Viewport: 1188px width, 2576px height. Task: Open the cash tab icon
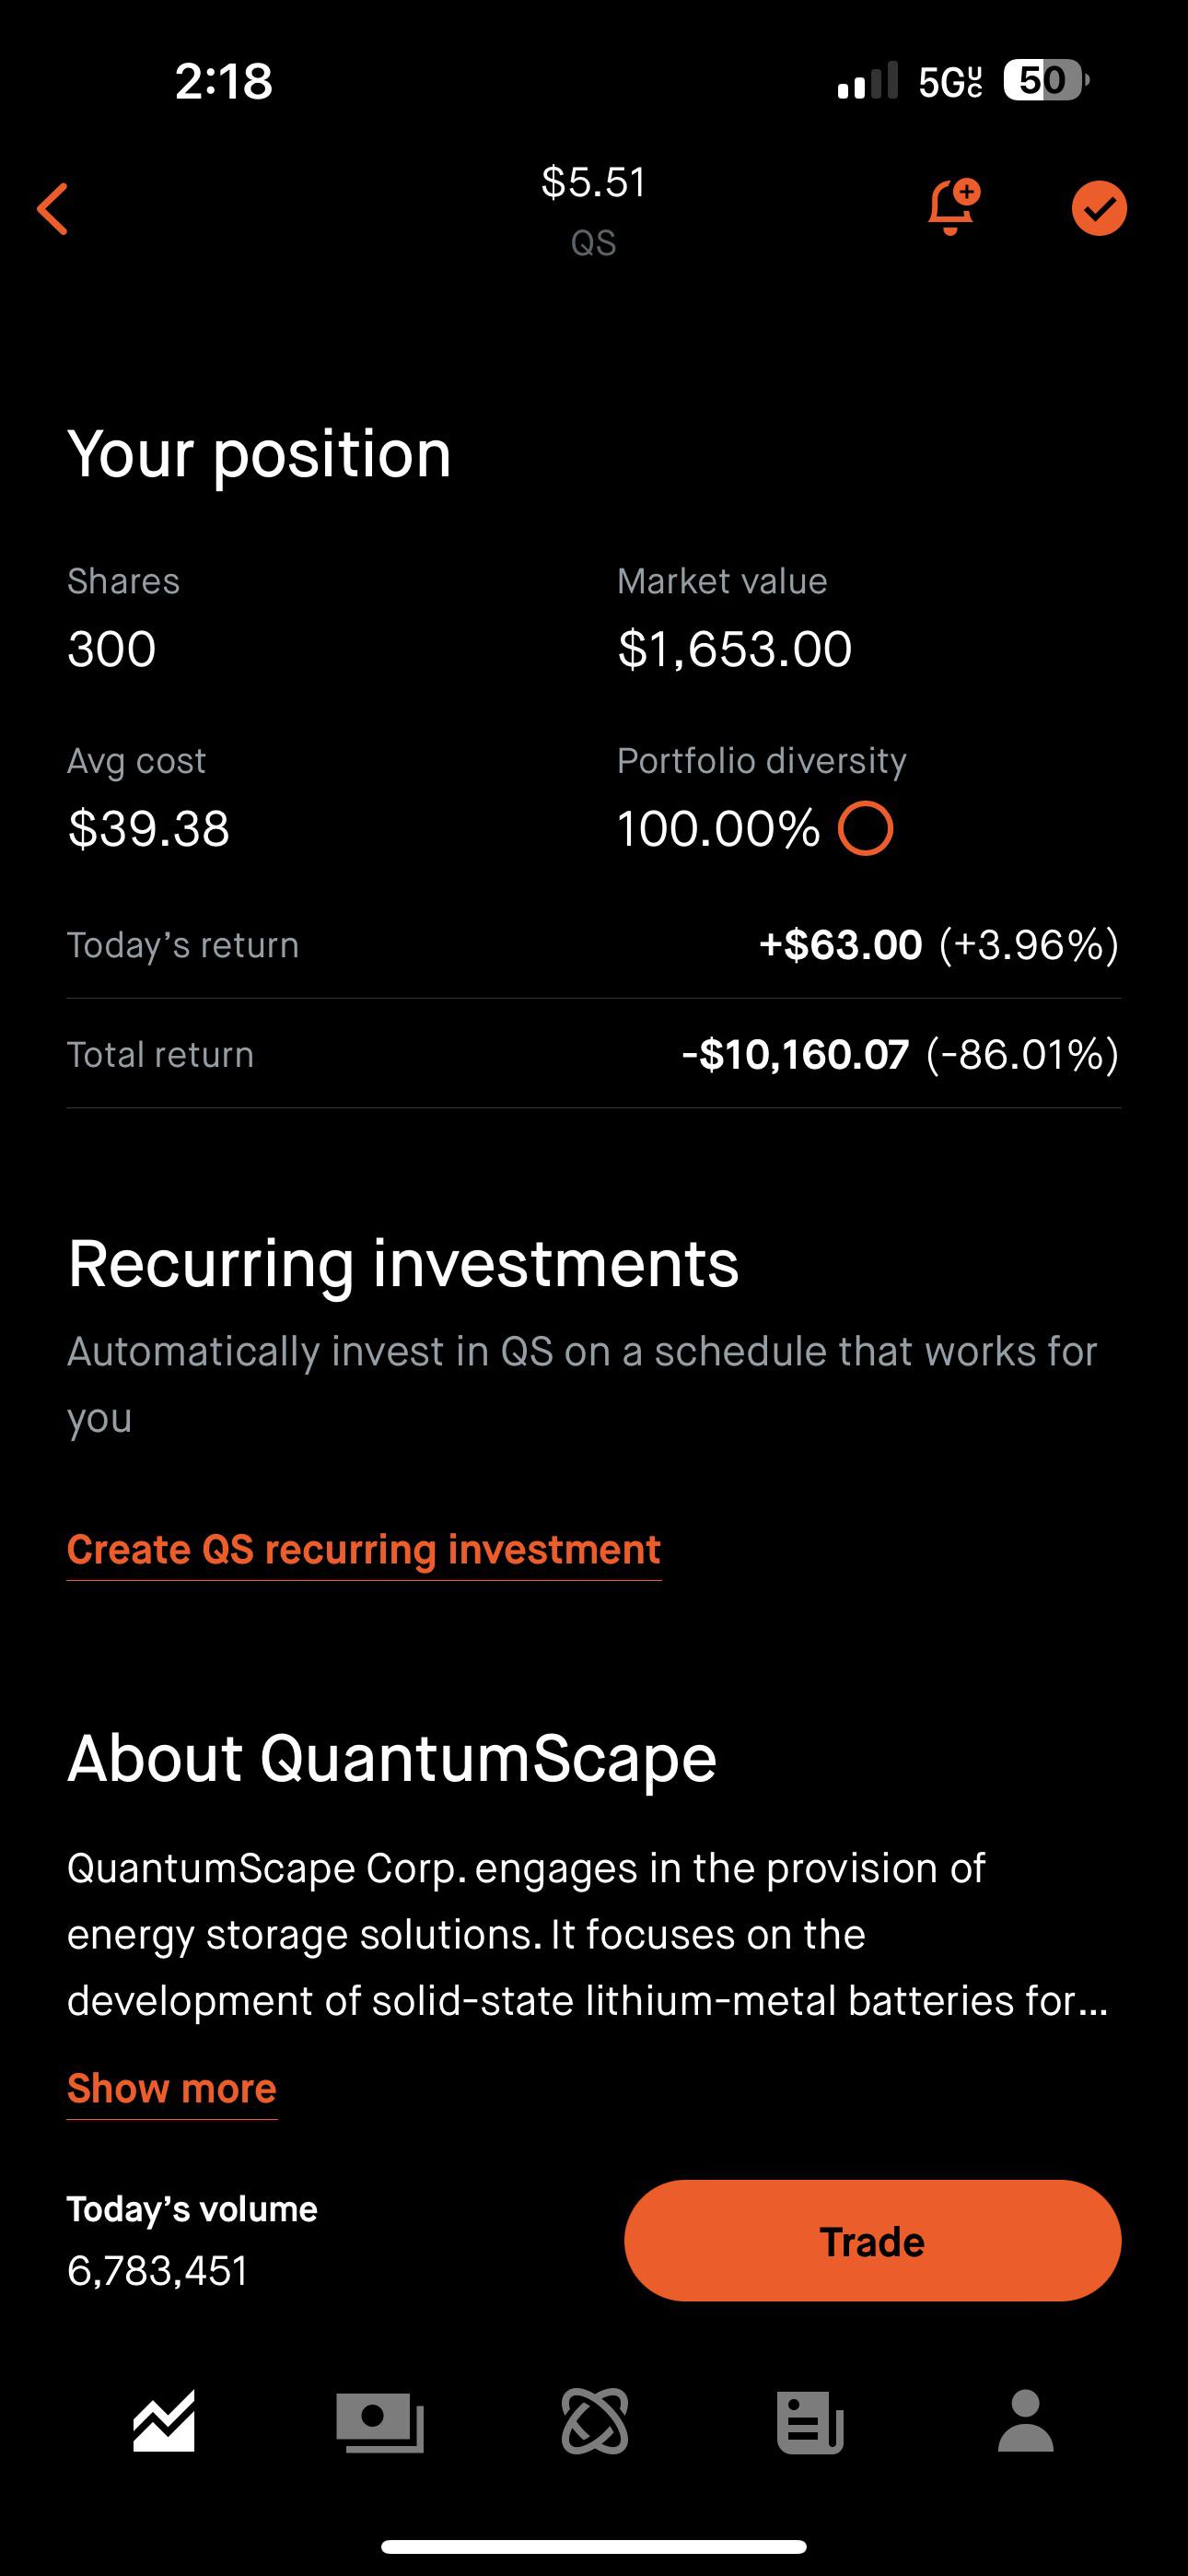click(x=380, y=2421)
